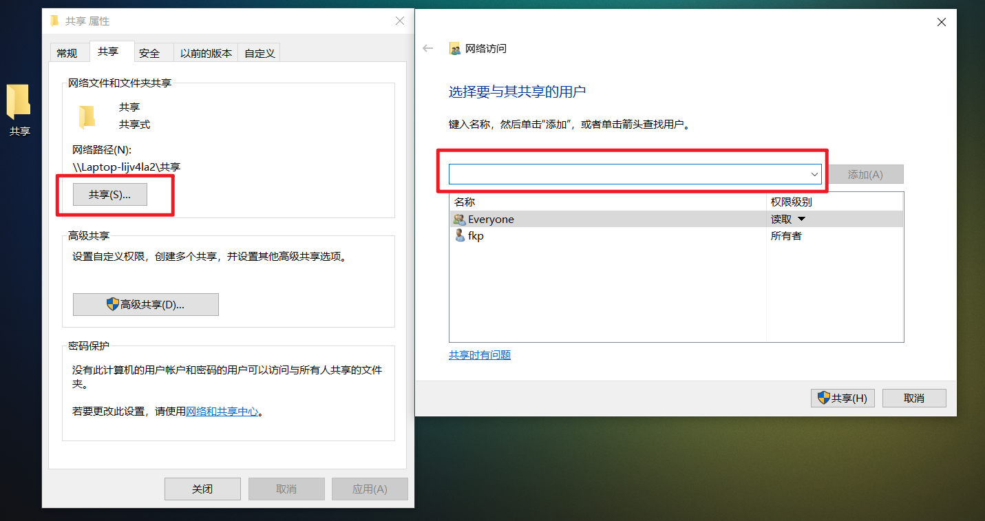Viewport: 985px width, 521px height.
Task: Click the 关闭 button in properties dialog
Action: [202, 489]
